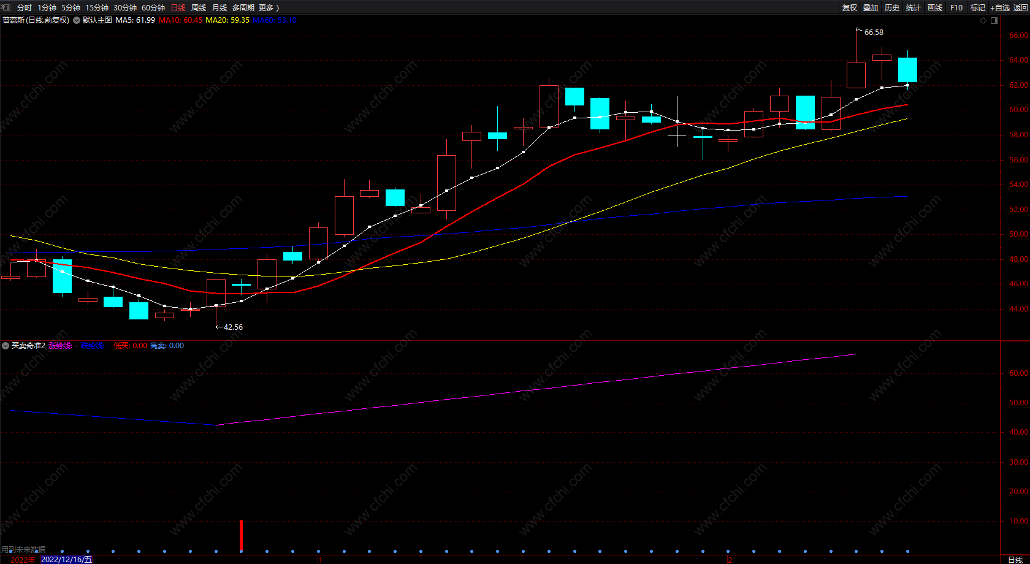
Task: Click the 复权 button
Action: click(x=850, y=8)
